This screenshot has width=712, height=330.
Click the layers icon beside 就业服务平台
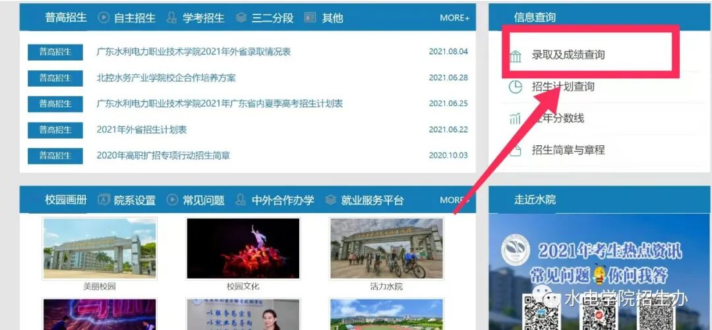pos(330,200)
